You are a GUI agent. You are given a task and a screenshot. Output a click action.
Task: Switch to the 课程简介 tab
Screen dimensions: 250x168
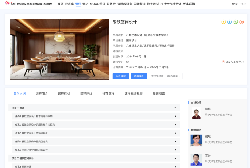42,94
